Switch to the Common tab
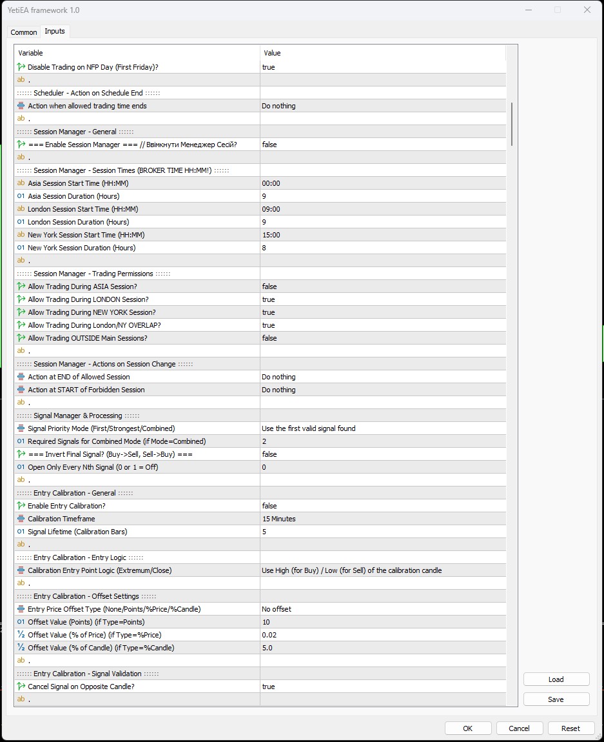 pos(24,32)
